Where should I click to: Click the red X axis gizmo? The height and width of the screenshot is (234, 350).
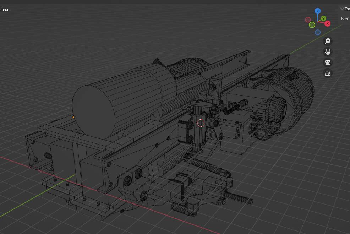pos(327,23)
